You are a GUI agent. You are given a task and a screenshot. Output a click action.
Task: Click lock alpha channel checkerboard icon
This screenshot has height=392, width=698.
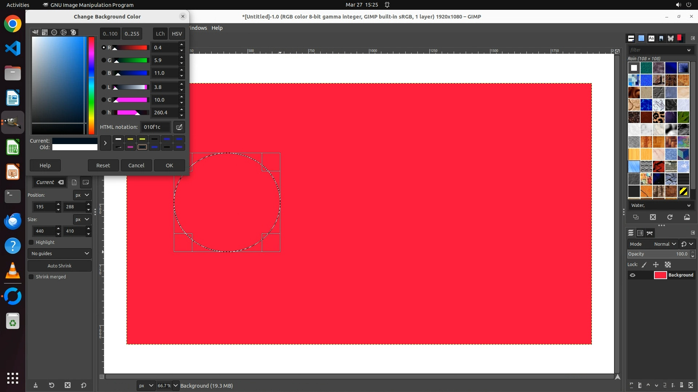(x=668, y=265)
